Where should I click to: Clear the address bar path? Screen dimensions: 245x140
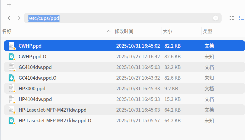tap(216, 18)
